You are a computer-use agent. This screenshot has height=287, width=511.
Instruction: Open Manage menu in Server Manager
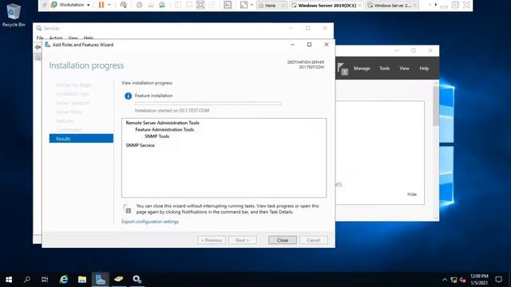(x=362, y=69)
